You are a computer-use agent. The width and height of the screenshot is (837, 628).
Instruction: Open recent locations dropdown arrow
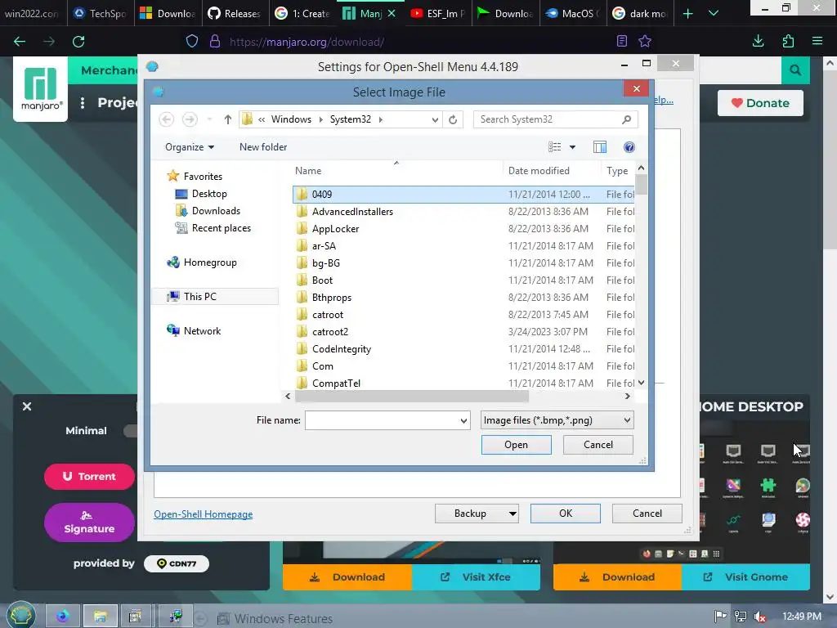(210, 119)
